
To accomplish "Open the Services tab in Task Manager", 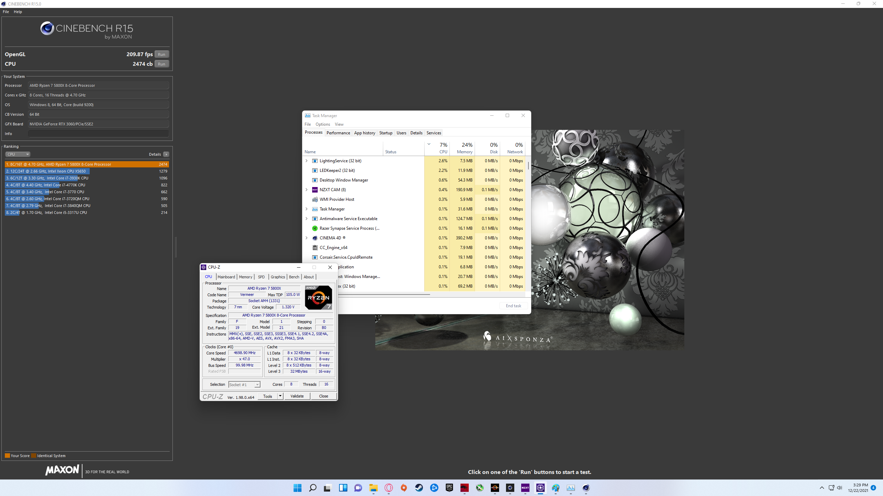I will 434,133.
